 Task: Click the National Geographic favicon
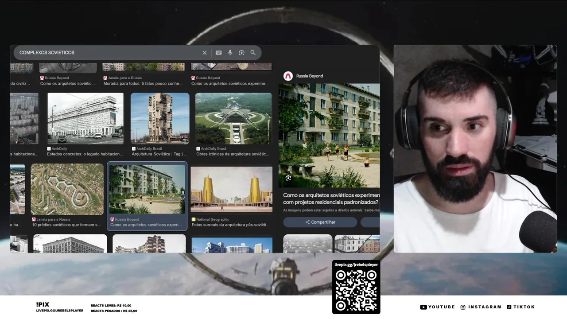194,219
